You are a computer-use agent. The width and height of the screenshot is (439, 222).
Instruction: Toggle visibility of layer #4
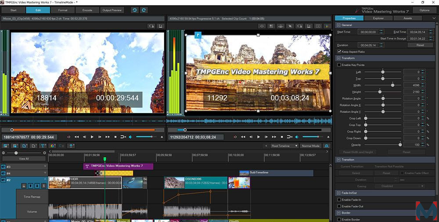[3, 173]
